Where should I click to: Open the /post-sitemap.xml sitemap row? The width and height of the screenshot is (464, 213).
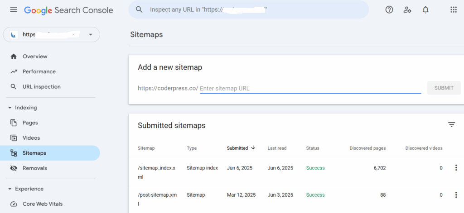click(296, 199)
